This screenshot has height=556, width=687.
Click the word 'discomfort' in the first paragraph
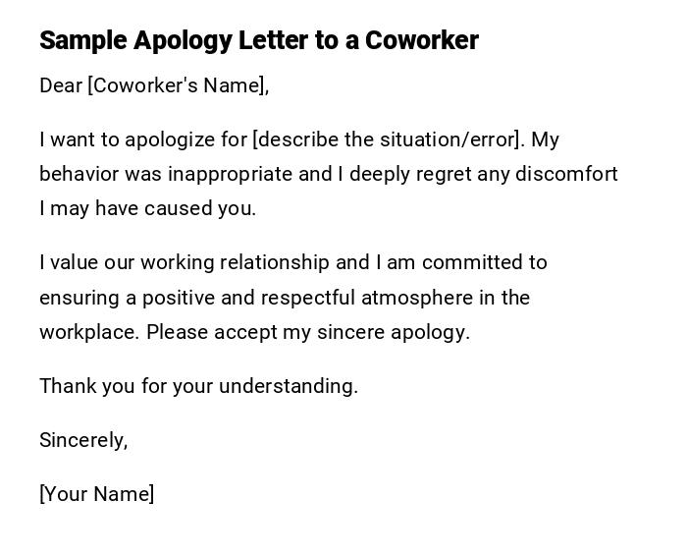(570, 174)
